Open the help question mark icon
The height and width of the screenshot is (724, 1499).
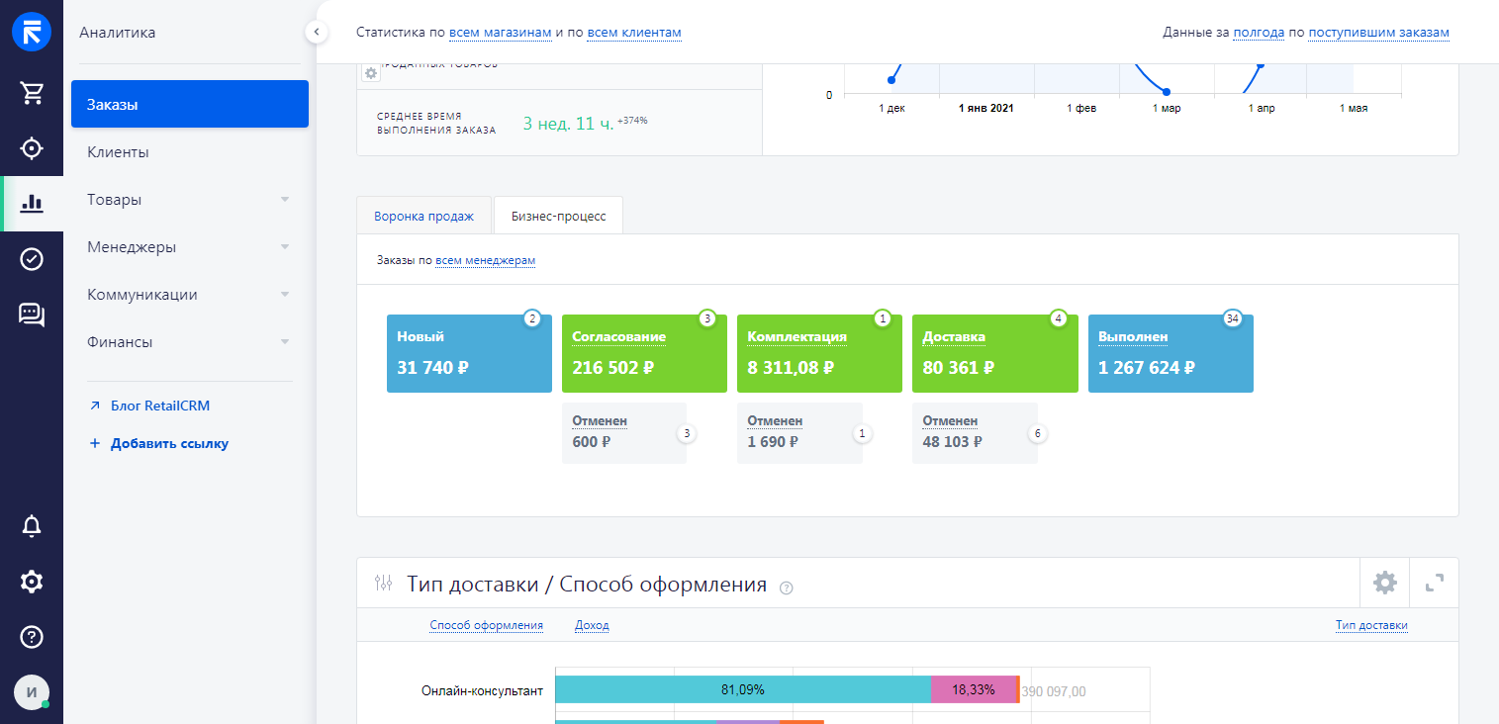coord(32,636)
